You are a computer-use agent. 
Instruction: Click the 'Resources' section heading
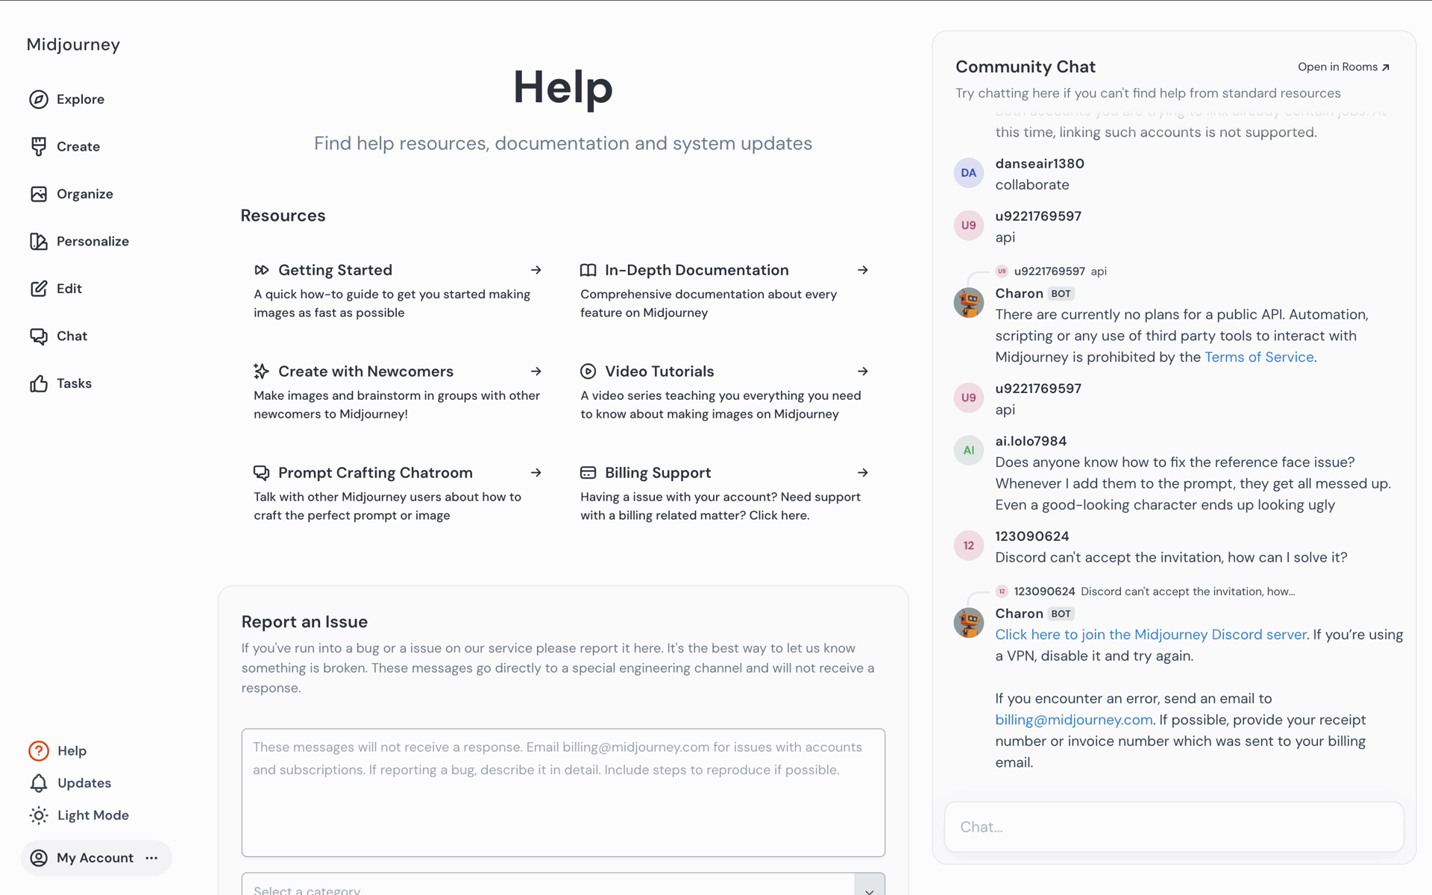click(x=283, y=216)
